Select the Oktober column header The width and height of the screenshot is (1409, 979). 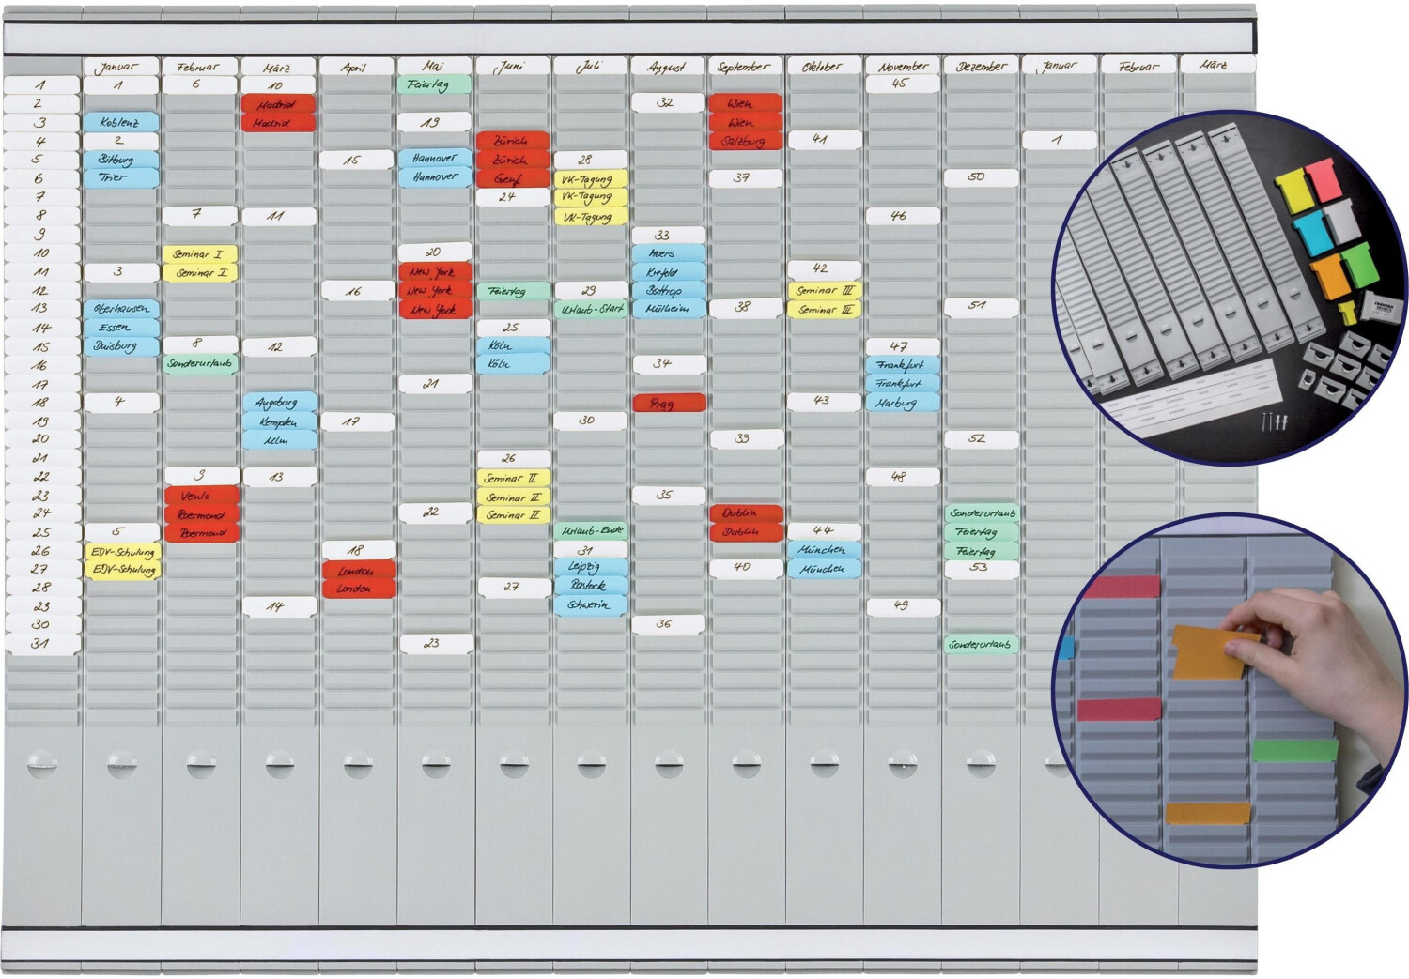coord(823,67)
